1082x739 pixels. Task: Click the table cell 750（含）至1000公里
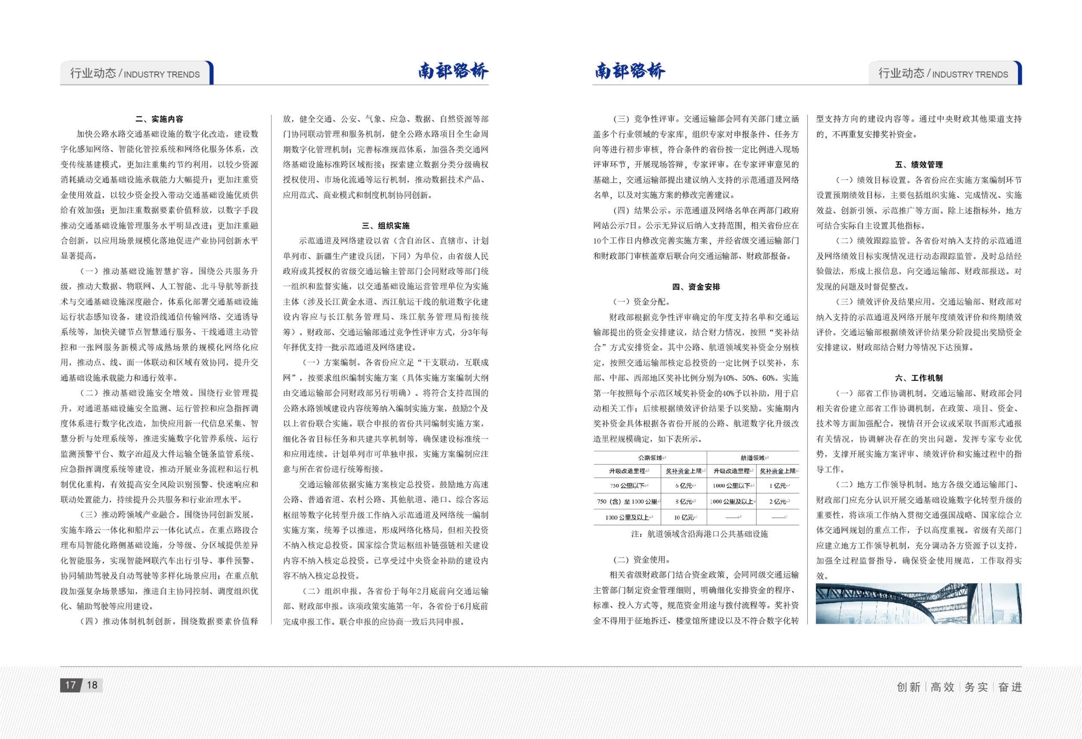(627, 502)
